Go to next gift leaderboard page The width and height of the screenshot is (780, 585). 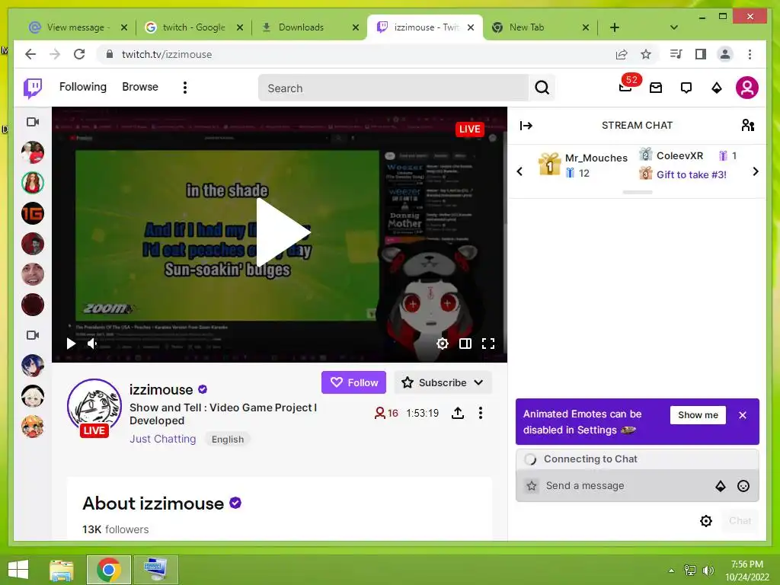click(755, 171)
